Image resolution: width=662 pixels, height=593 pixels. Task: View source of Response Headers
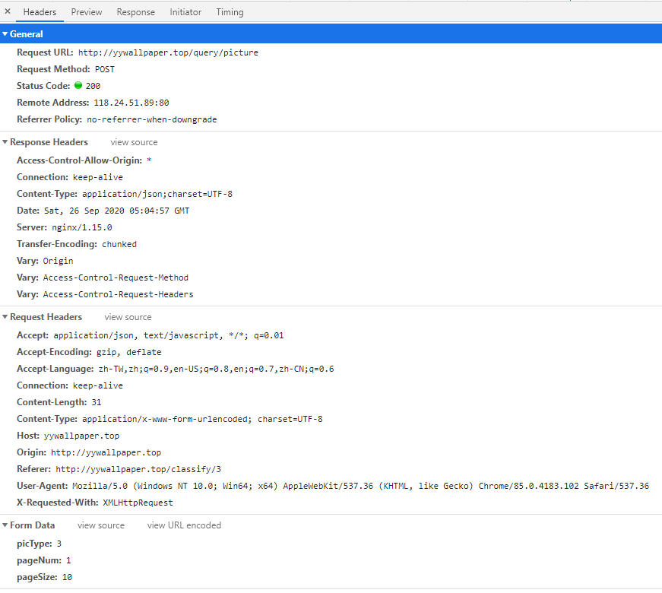coord(134,142)
